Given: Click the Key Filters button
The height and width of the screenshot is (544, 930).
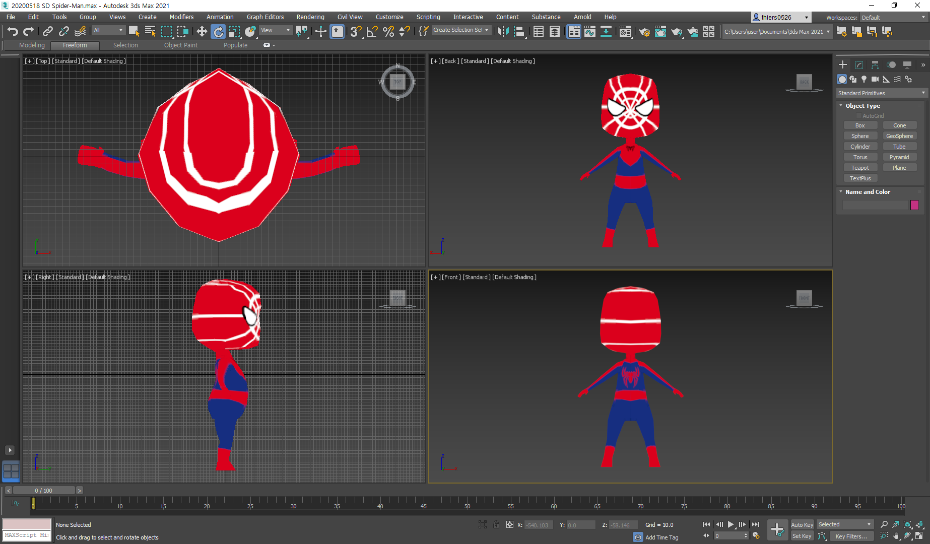Looking at the screenshot, I should [851, 536].
